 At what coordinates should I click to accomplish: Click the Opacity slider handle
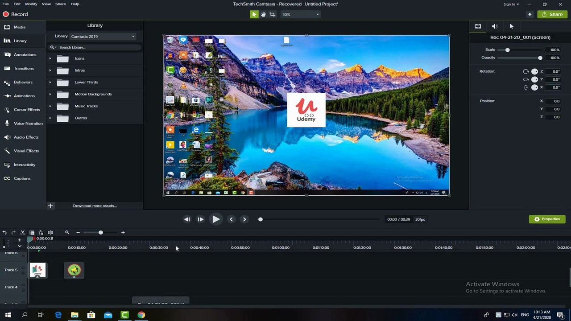click(x=540, y=58)
